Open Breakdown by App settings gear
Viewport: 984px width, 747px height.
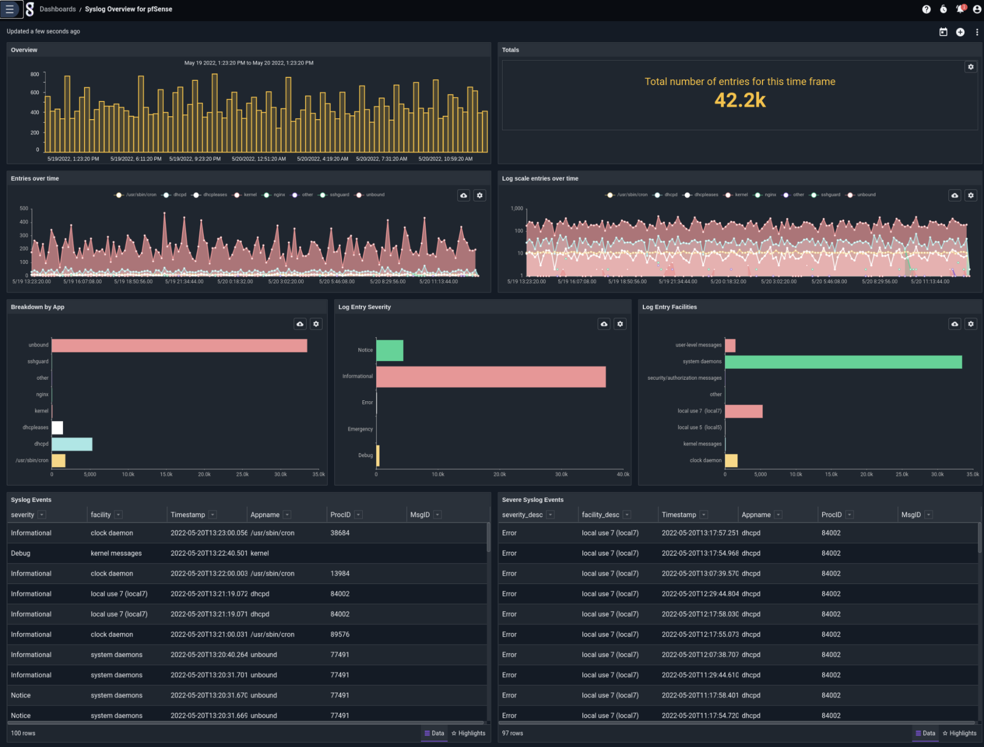pyautogui.click(x=316, y=324)
